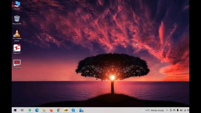Image resolution: width=201 pixels, height=113 pixels.
Task: Open the OneDrive cloud tray icon
Action: [174, 110]
